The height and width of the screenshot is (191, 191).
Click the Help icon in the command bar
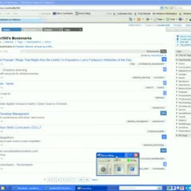point(180,19)
